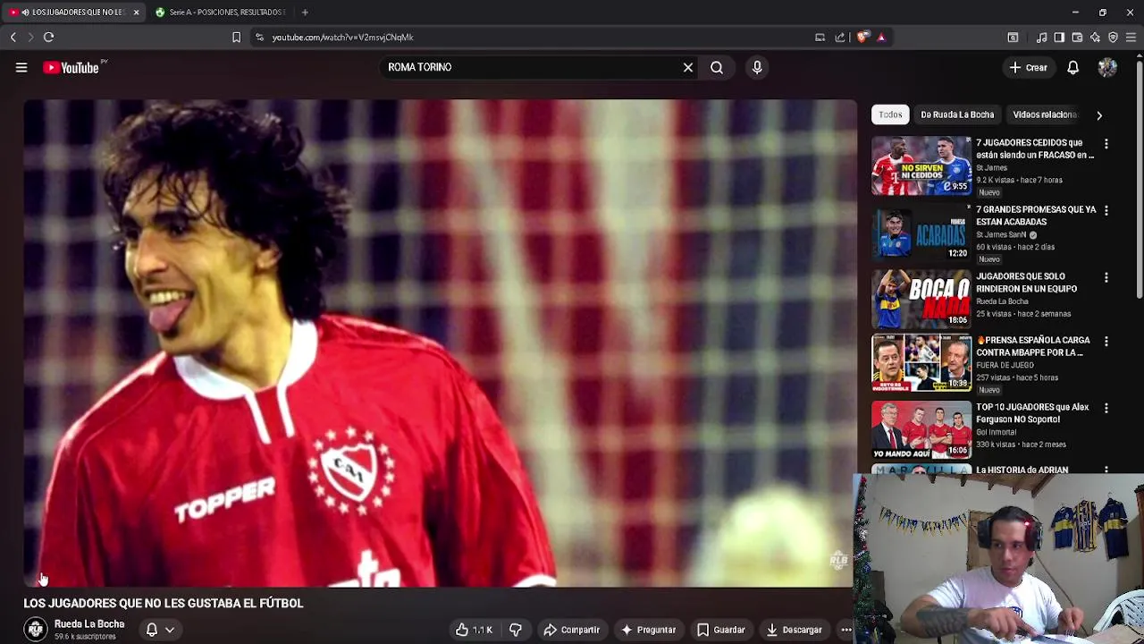Toggle subscription notification bell
This screenshot has height=644, width=1144.
[x=152, y=630]
